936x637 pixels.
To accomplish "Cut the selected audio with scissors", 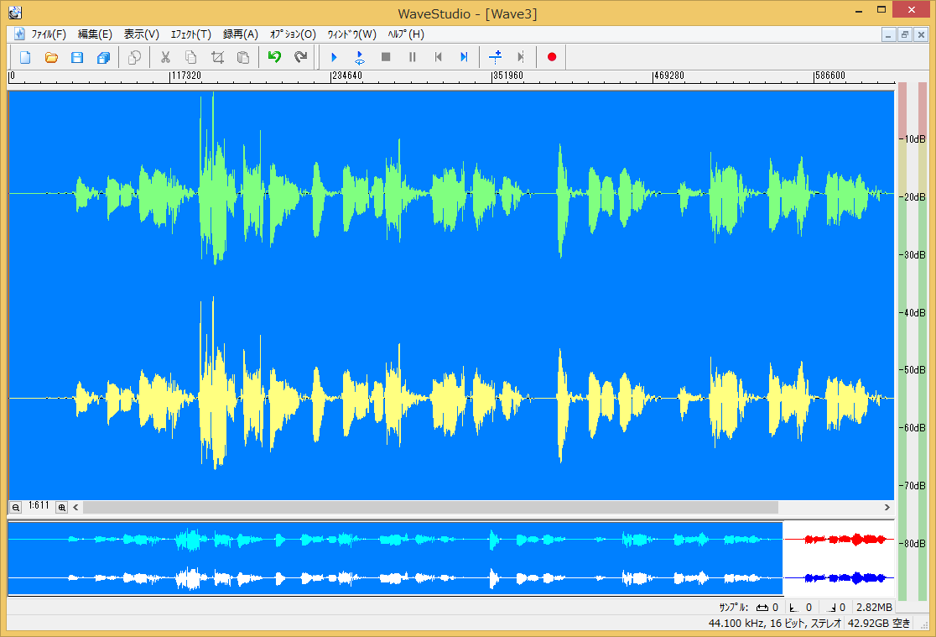I will point(165,57).
